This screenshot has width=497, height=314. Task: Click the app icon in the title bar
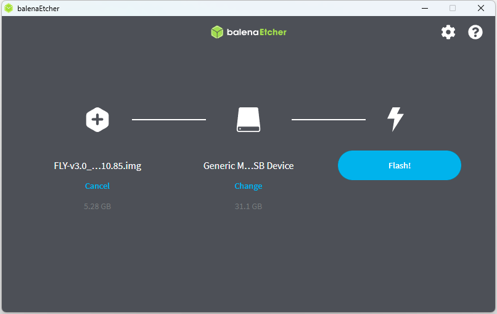point(9,8)
